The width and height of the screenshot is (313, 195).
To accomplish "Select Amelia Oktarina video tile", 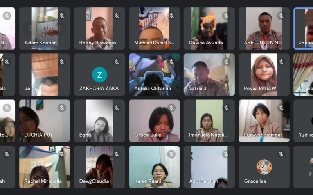I will click(x=154, y=74).
